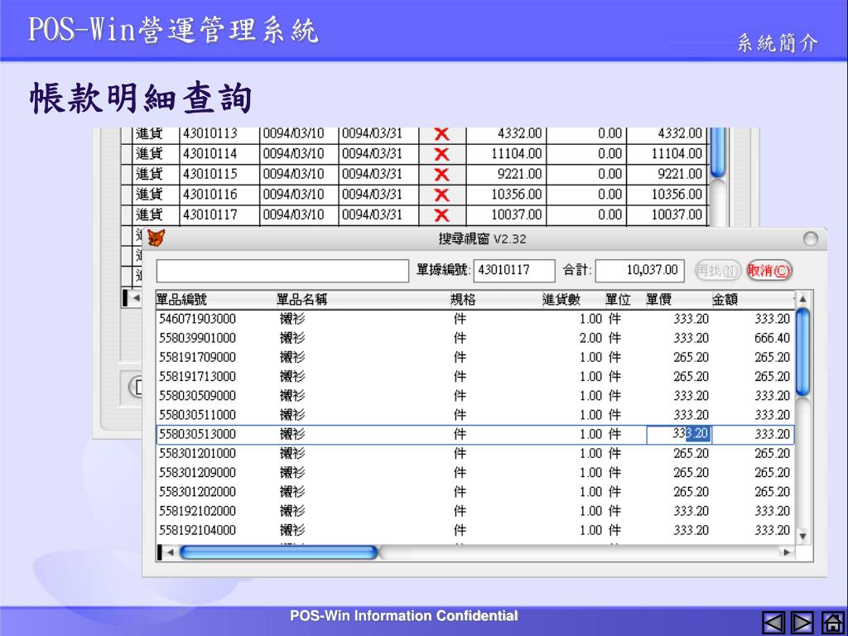The width and height of the screenshot is (848, 636).
Task: Click red X mark for voucher 43010113
Action: 442,133
